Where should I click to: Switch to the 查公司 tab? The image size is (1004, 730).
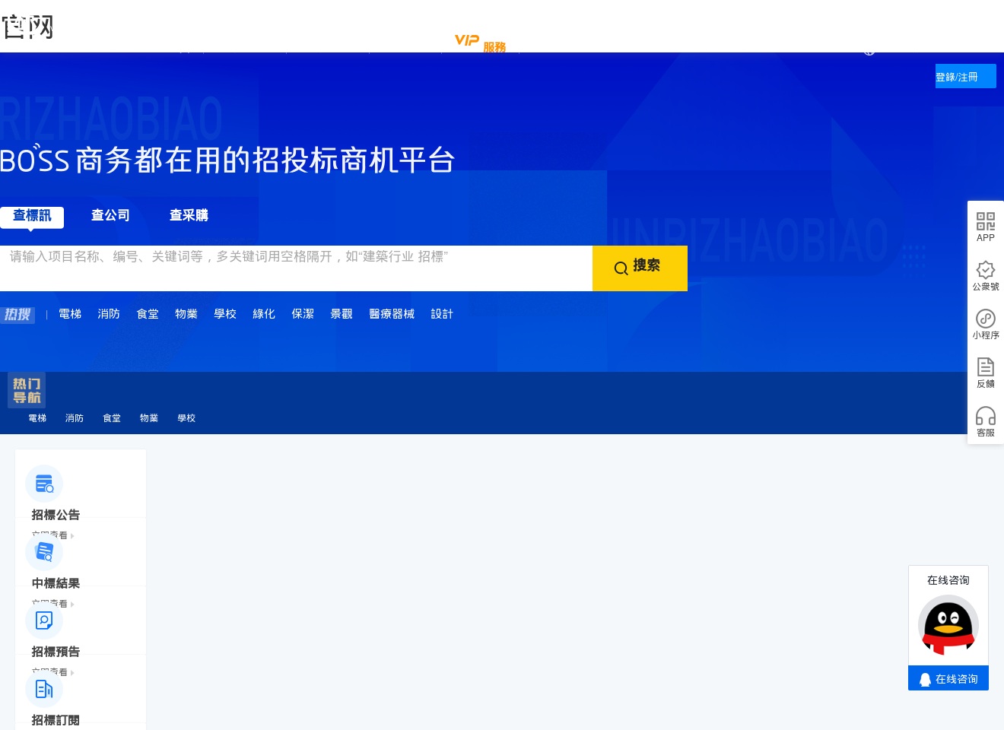coord(110,215)
